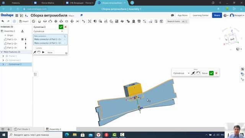Click the Undo arrow in toolbar
The height and width of the screenshot is (138, 245).
[3, 21]
